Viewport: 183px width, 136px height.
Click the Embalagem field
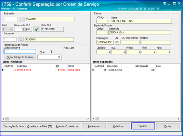[105, 42]
